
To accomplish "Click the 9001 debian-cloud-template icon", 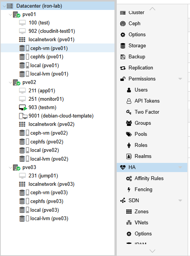I will 23,116.
